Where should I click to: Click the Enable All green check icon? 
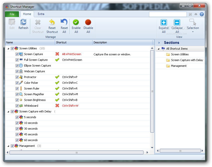click(x=76, y=22)
